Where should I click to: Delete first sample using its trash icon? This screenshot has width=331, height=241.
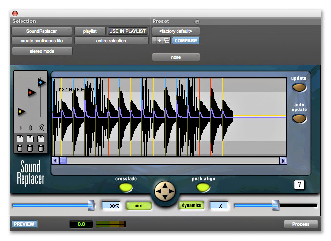coord(20,148)
